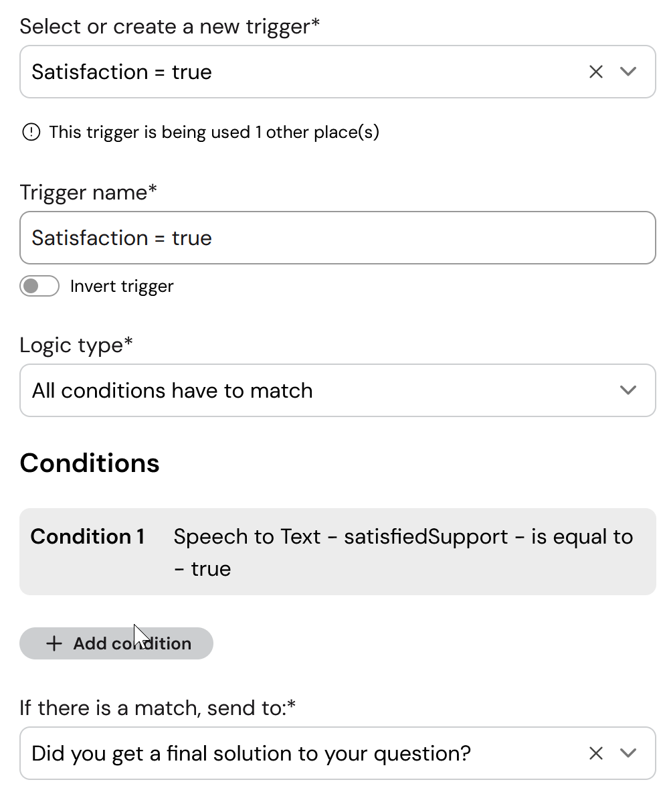
Task: Click the Condition 1 bold label
Action: point(88,537)
